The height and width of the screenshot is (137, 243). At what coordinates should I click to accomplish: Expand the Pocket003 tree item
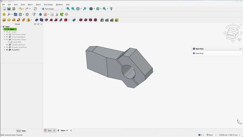pos(5,50)
